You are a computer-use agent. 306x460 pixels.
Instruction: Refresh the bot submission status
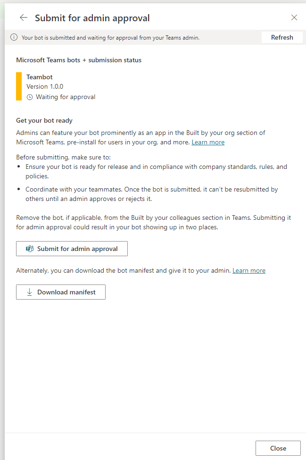click(282, 37)
